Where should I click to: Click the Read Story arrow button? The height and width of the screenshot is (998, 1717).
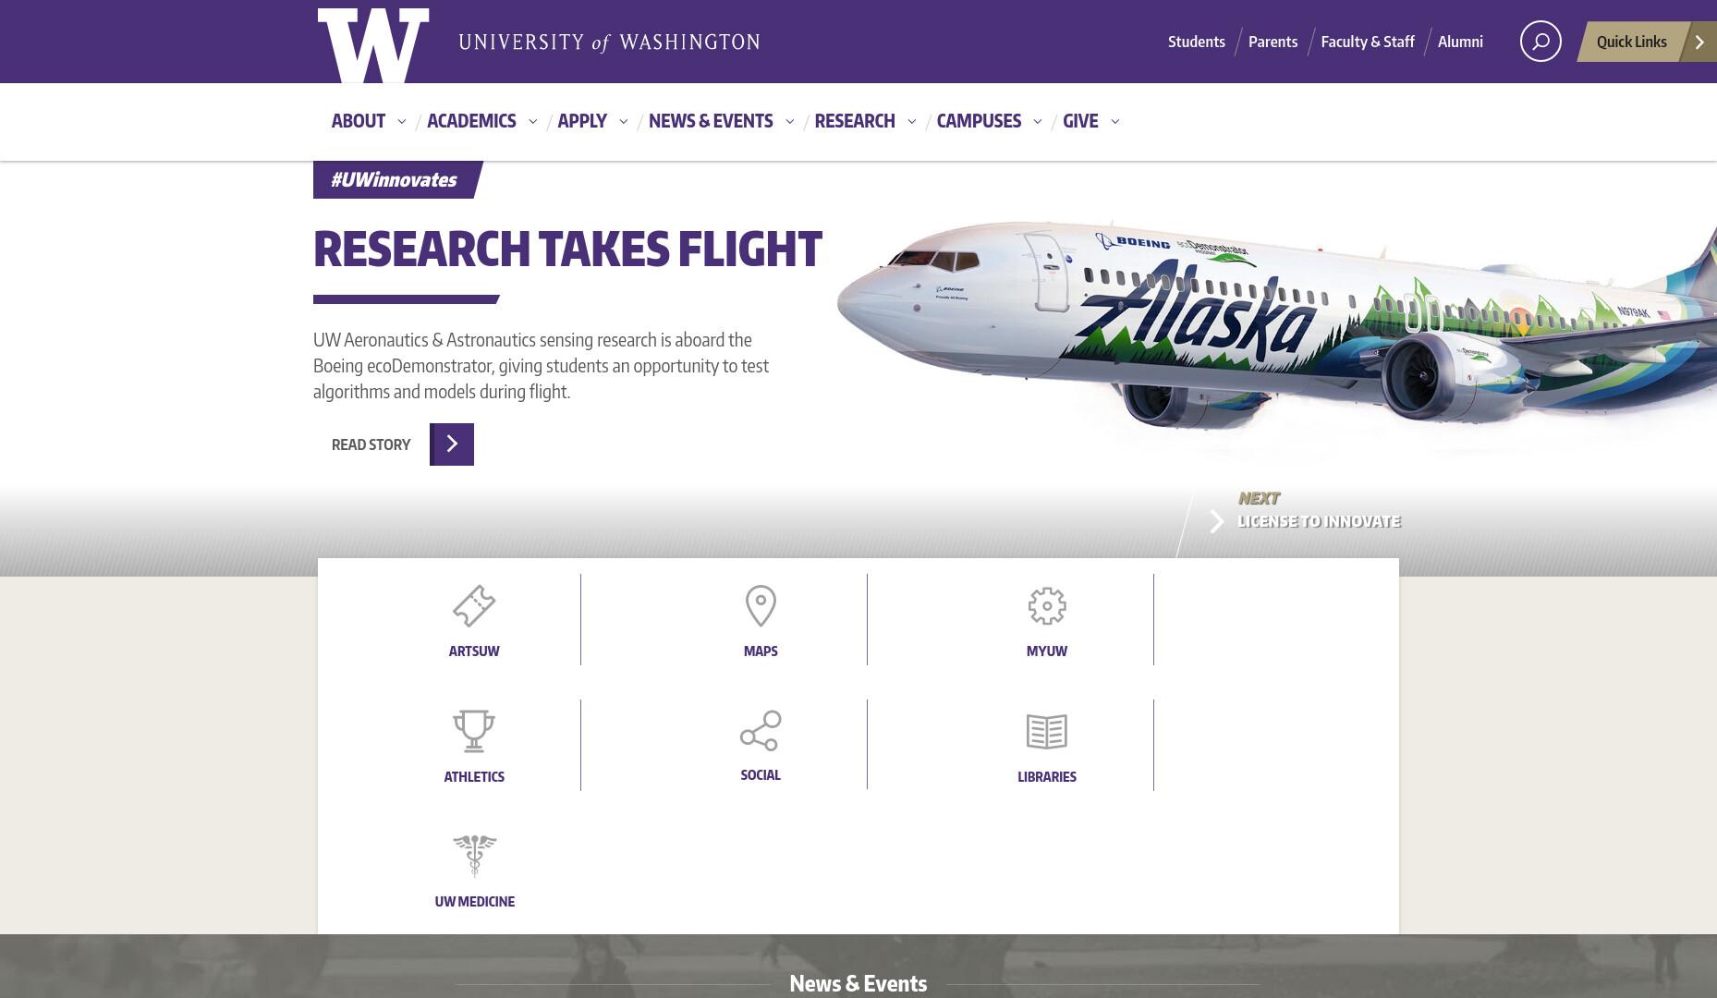point(452,444)
